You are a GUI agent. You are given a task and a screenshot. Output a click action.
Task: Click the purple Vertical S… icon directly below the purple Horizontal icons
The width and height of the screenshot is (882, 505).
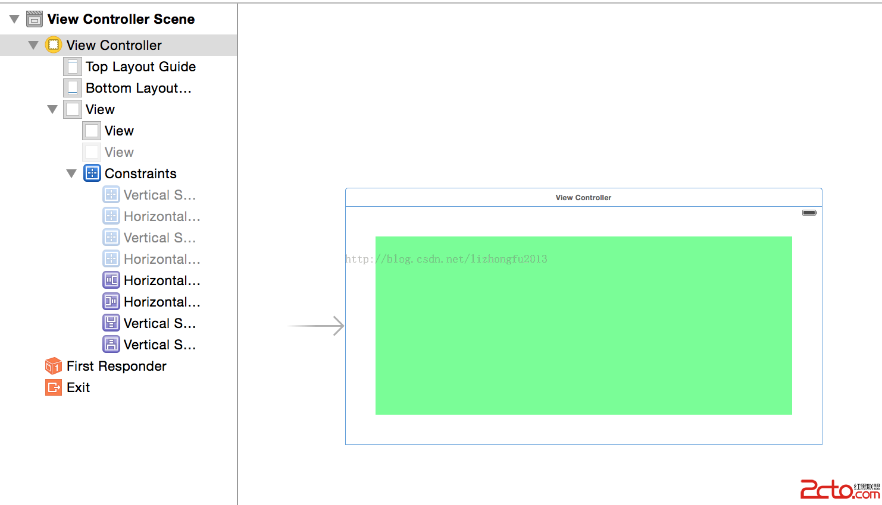pyautogui.click(x=111, y=323)
